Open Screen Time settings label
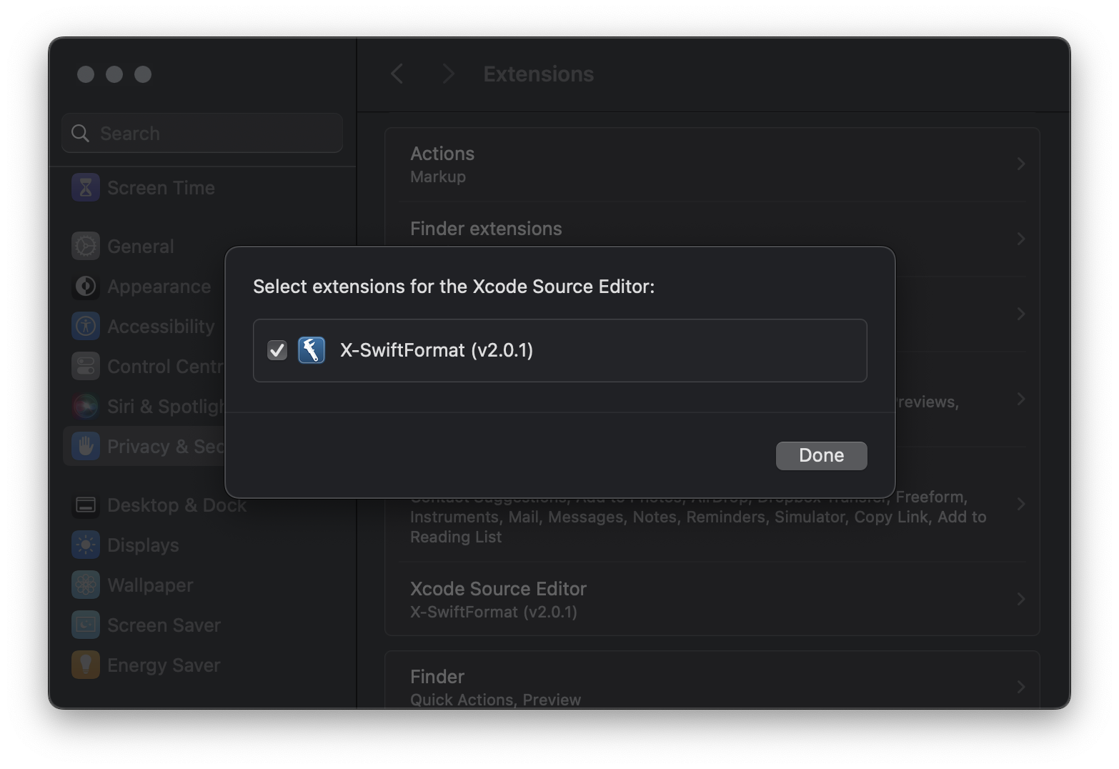 point(161,188)
